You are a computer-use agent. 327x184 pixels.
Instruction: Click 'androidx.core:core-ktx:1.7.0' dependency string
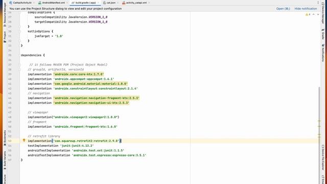pos(79,74)
